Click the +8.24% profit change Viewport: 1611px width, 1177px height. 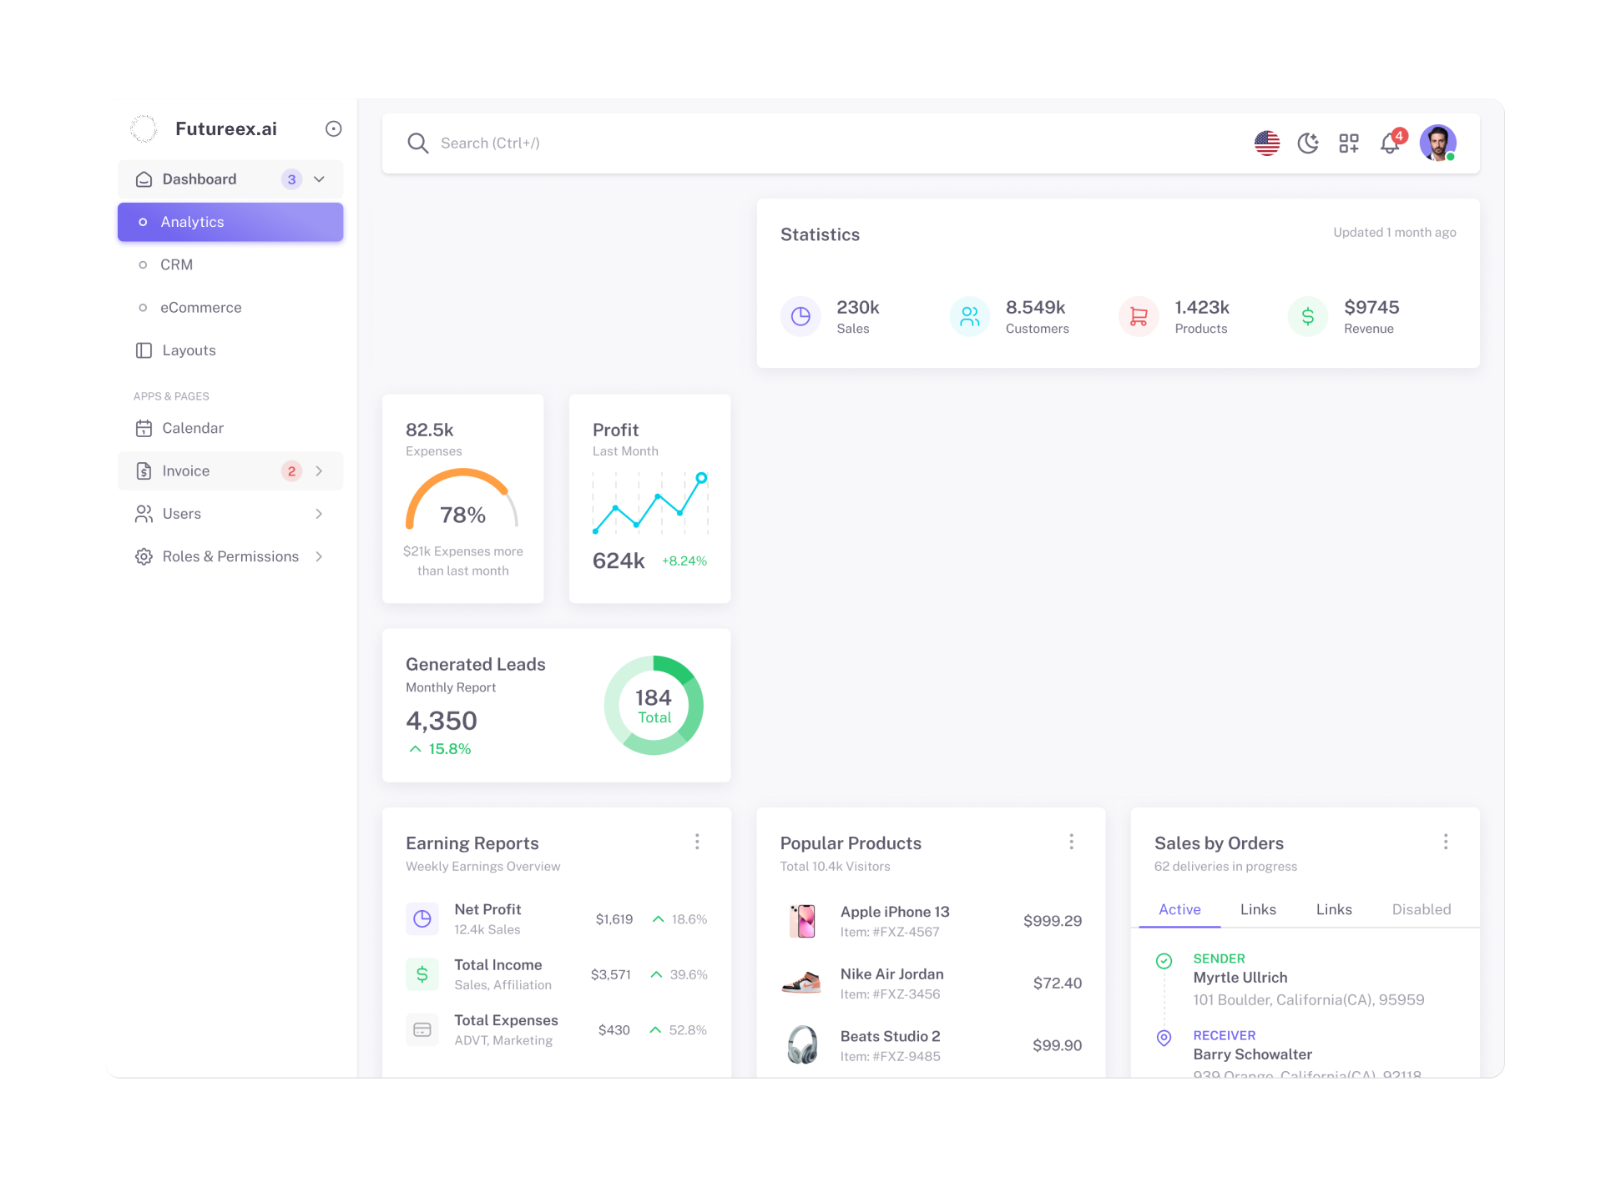[684, 561]
